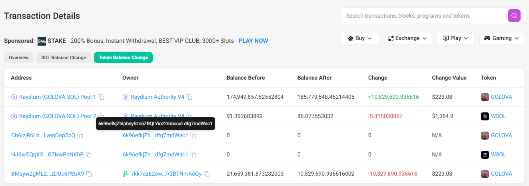Click GOLOVA token icon in first row
Image resolution: width=529 pixels, height=186 pixels.
[485, 97]
